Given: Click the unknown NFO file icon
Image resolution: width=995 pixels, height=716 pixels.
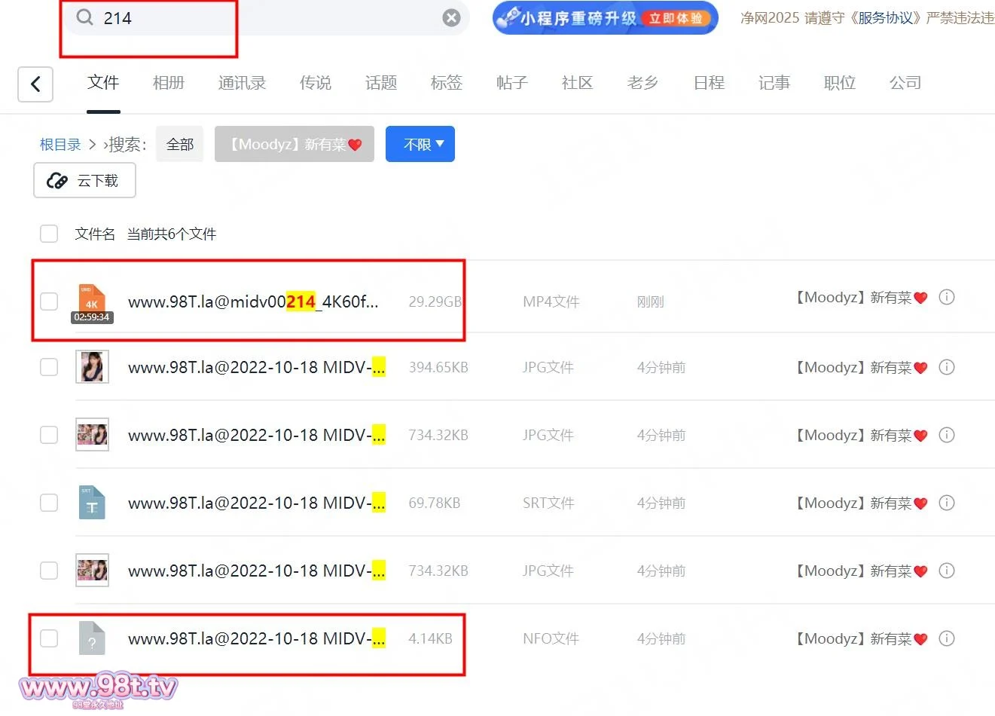Looking at the screenshot, I should pos(92,638).
